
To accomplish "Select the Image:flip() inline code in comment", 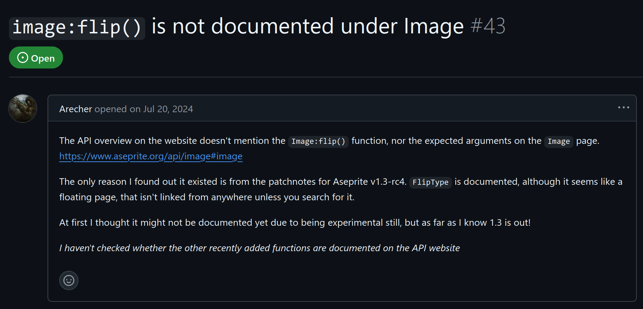I will click(x=318, y=141).
